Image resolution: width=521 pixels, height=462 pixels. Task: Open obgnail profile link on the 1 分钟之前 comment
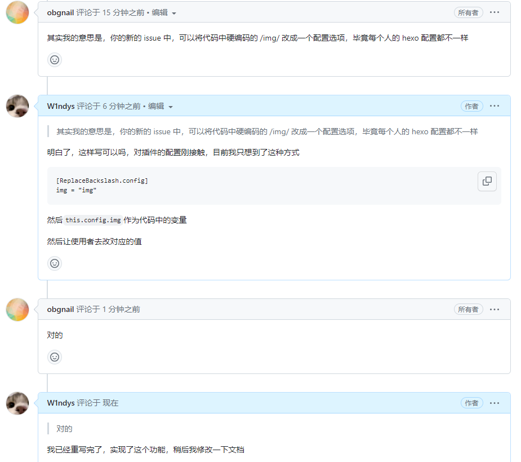[60, 309]
